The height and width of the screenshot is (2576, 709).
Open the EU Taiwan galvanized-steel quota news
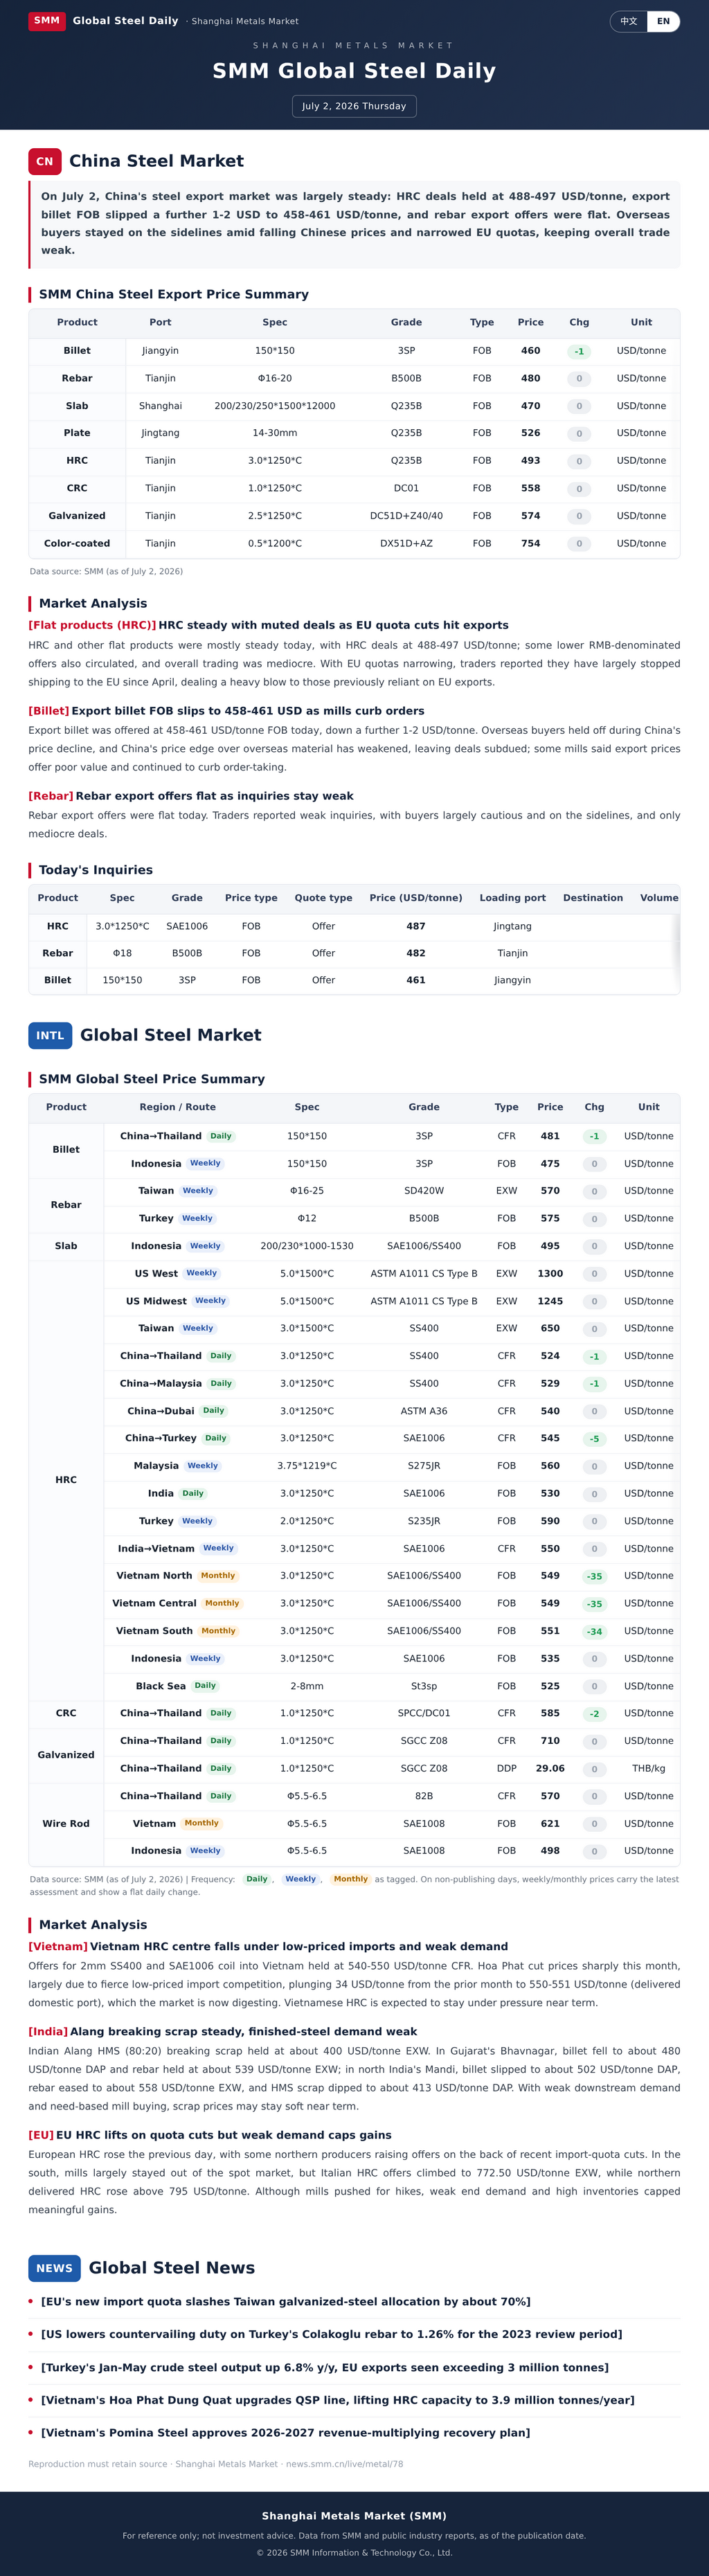pos(286,2302)
